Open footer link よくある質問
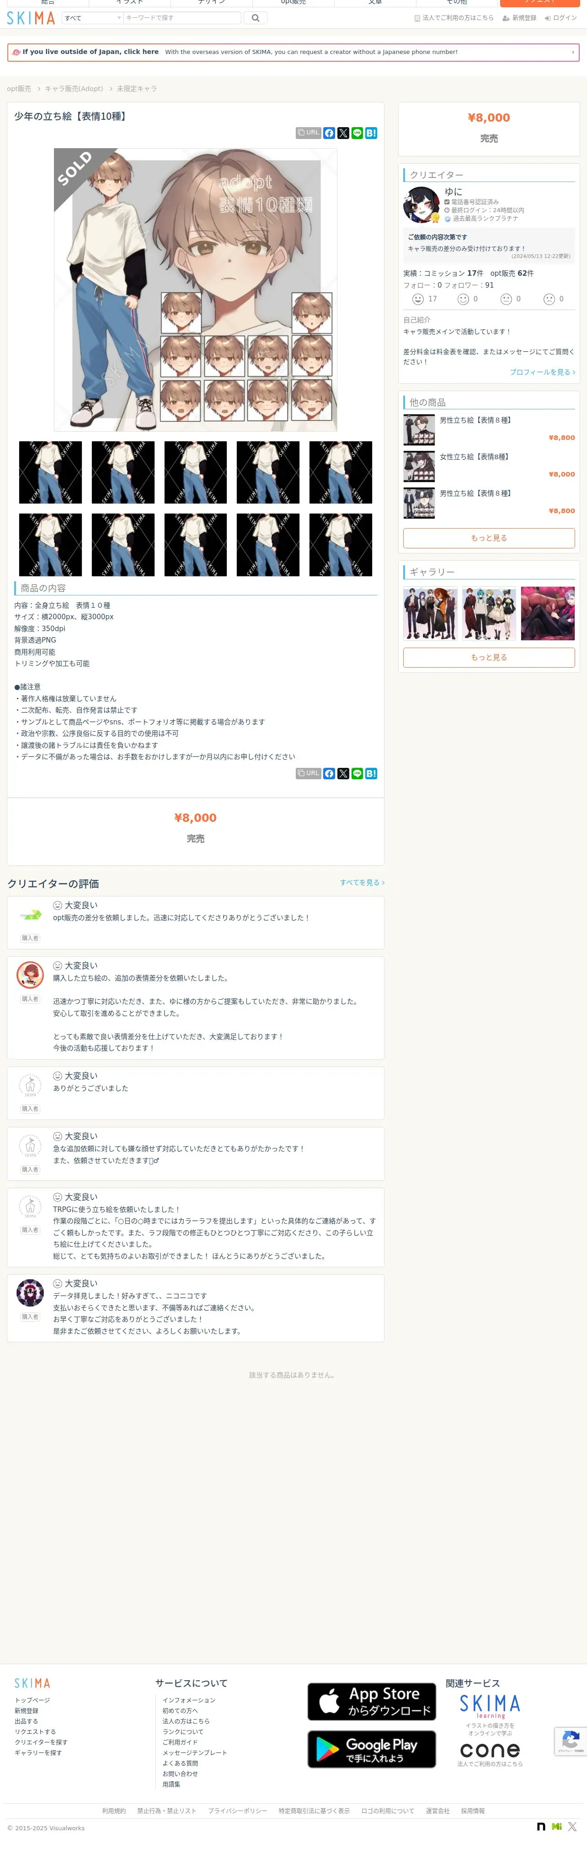 click(180, 1763)
